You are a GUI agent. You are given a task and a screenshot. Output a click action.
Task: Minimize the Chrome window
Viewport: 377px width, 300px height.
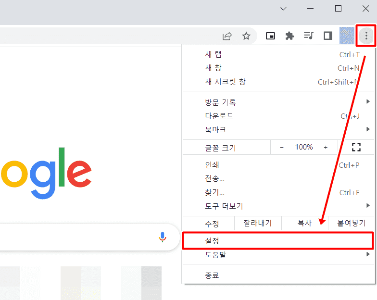click(311, 9)
